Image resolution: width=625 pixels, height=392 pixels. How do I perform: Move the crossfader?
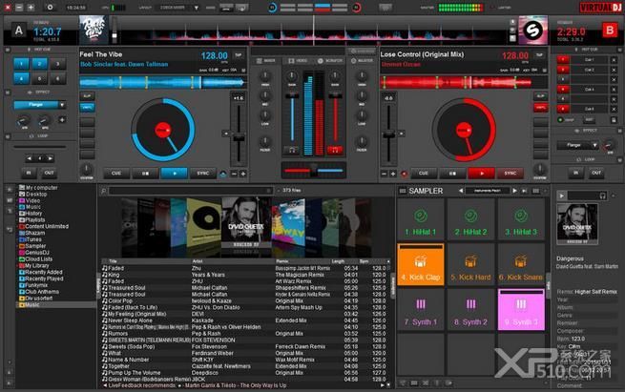coord(314,170)
